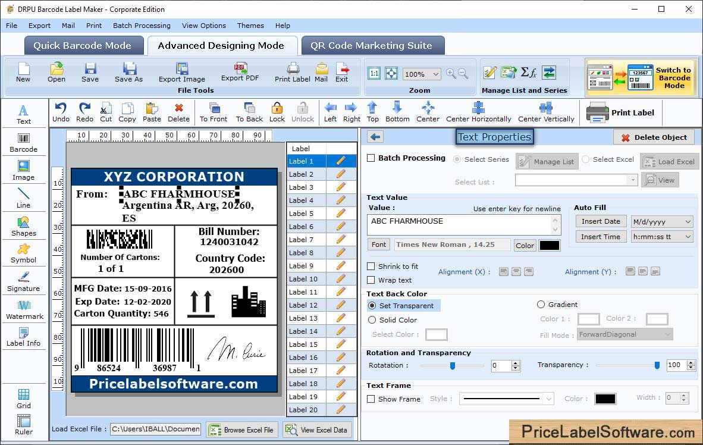Click Insert Time button
Viewport: 703px width, 445px height.
pyautogui.click(x=601, y=237)
